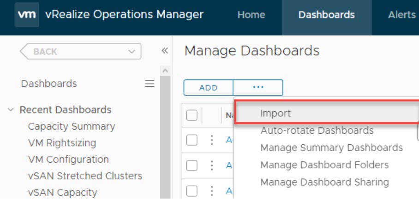This screenshot has width=419, height=205.
Task: Switch to the Home tab
Action: [251, 15]
